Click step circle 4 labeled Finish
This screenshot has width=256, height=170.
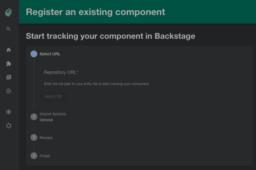tap(34, 156)
